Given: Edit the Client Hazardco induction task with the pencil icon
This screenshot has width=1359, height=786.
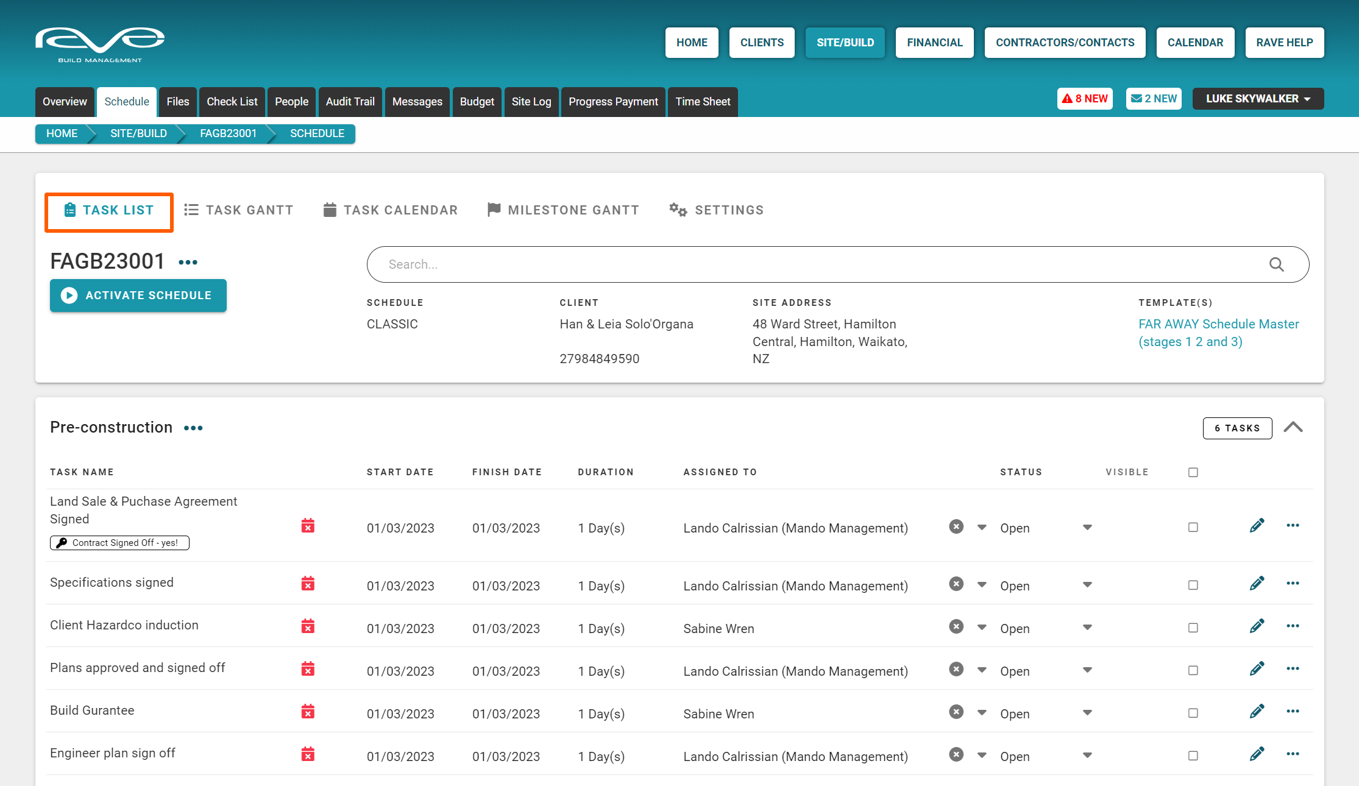Looking at the screenshot, I should point(1257,626).
